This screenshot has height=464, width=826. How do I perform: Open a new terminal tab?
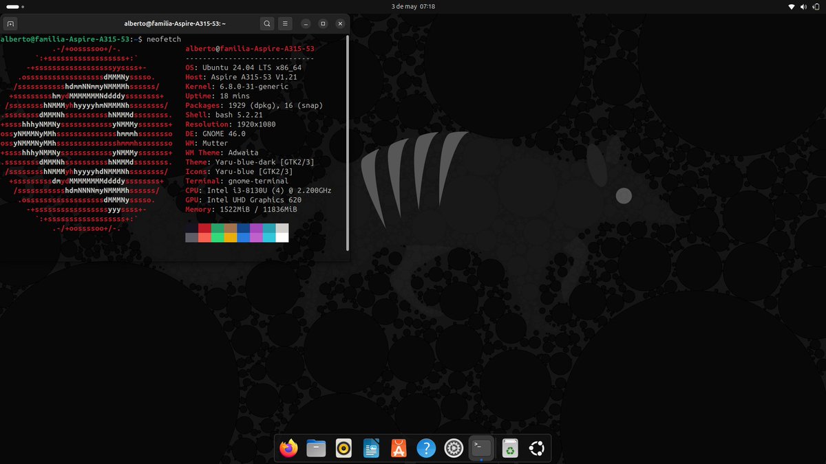pos(10,23)
